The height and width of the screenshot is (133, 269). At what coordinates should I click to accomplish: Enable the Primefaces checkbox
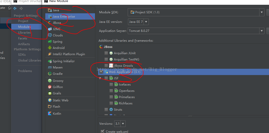click(111, 97)
